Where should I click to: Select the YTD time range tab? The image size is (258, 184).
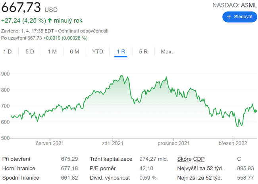point(98,51)
